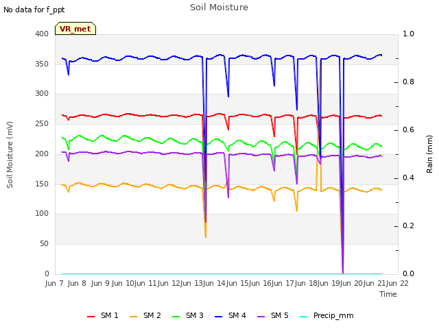Screen dimensions: 439x329
Task: Click the 0.6 value on rain axis
Action: pyautogui.click(x=408, y=130)
